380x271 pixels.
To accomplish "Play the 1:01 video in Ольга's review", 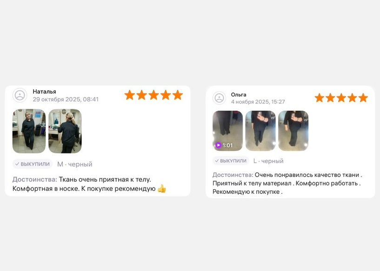I will click(227, 131).
